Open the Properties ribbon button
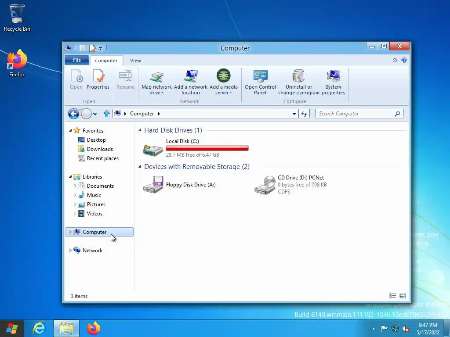The image size is (450, 337). pos(98,79)
